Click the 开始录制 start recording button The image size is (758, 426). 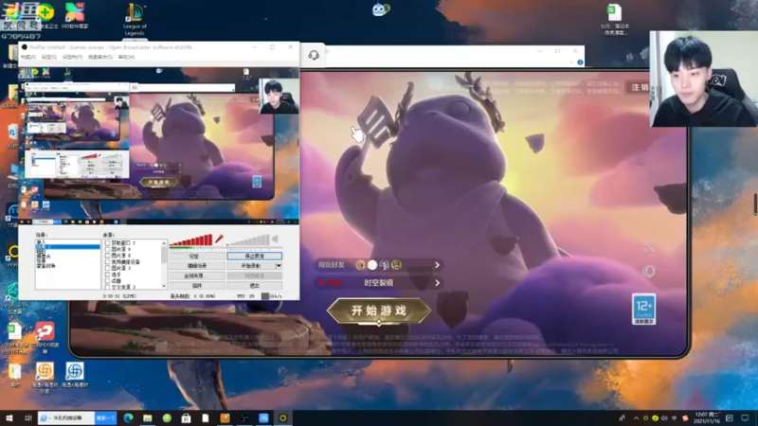click(x=251, y=266)
